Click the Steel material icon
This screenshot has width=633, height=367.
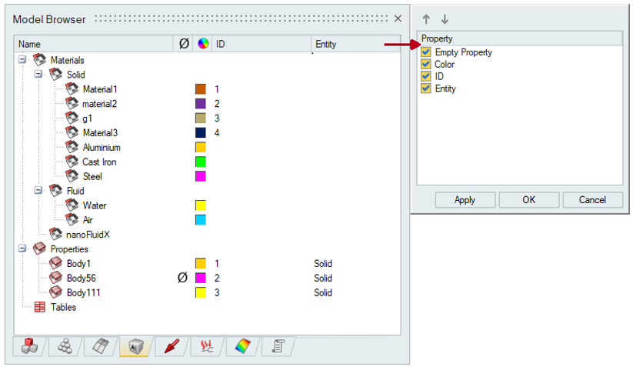coord(72,176)
